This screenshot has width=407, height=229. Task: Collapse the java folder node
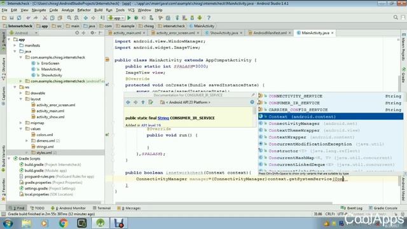click(15, 52)
